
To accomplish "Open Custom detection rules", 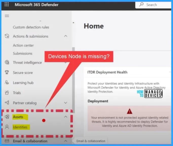I will coord(31,27).
